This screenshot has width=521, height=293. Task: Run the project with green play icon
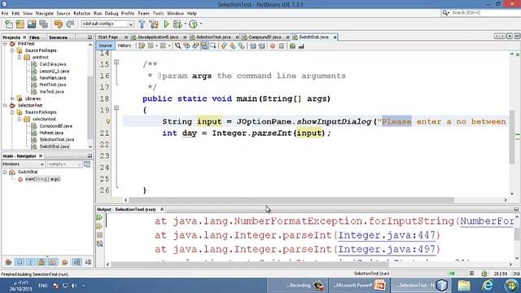[166, 24]
